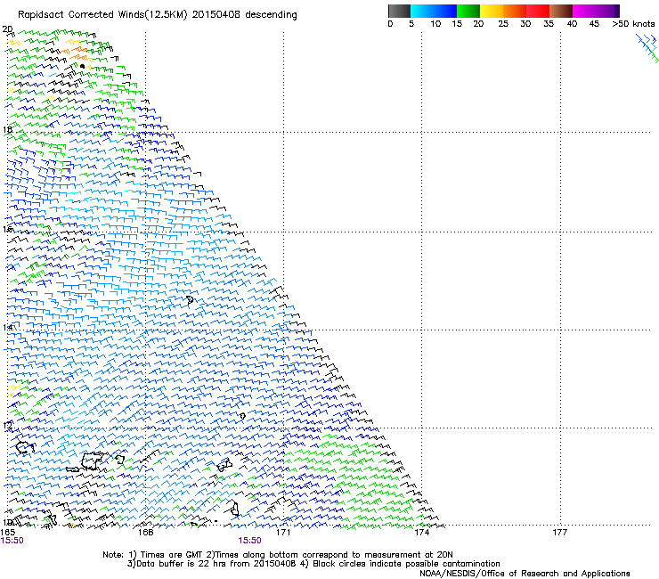
Task: Click the latitude axis label 12
Action: (x=7, y=426)
